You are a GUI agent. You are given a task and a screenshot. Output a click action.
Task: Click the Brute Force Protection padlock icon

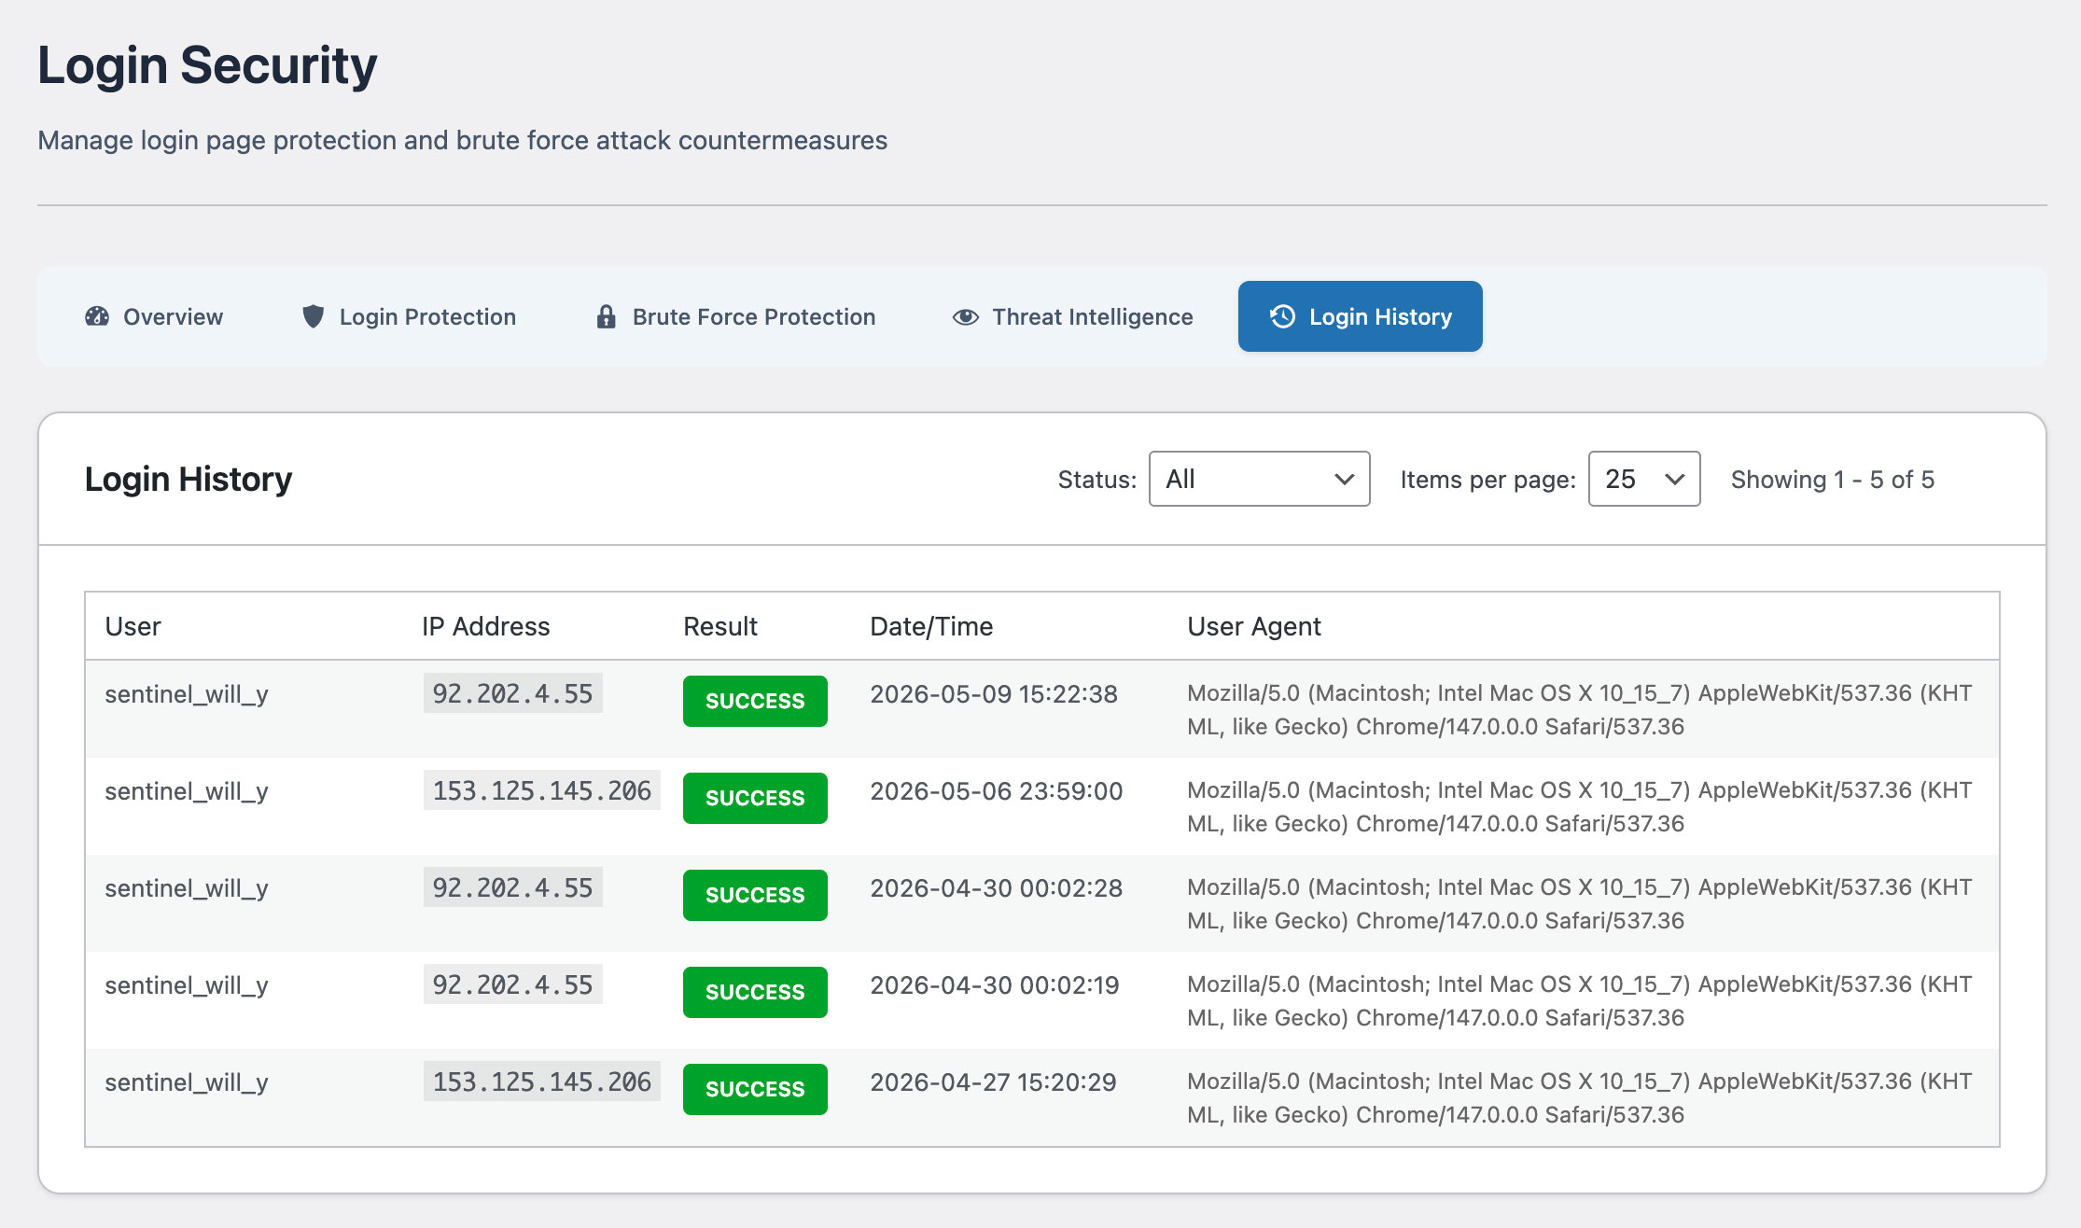pos(607,316)
